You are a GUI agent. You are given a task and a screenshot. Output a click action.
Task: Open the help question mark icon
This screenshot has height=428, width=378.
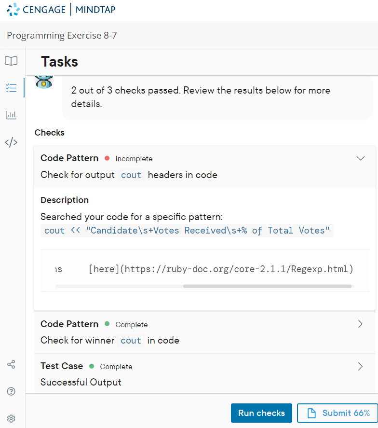tap(11, 391)
